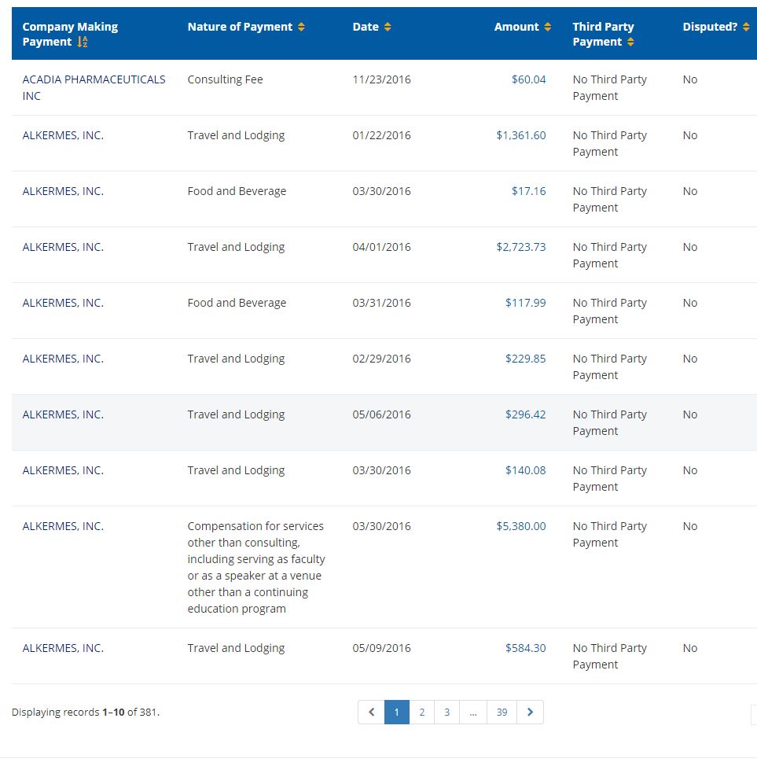This screenshot has width=757, height=766.
Task: Click the Amount column header label
Action: coord(516,27)
